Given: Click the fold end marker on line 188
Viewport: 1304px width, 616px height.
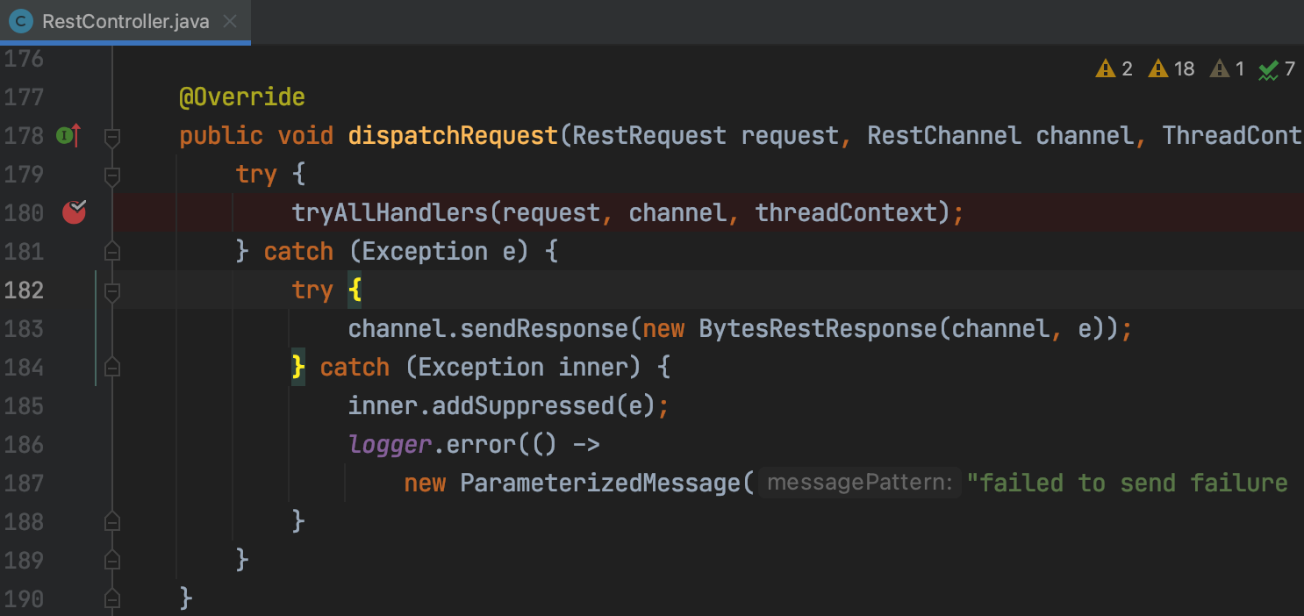Looking at the screenshot, I should tap(111, 521).
